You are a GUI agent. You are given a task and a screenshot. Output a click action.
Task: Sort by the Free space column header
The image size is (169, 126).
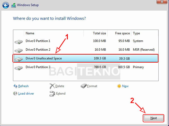tap(119, 33)
